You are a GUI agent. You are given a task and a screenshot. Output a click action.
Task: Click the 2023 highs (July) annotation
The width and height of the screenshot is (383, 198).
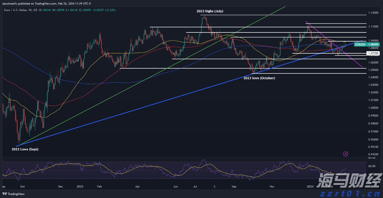pos(210,11)
